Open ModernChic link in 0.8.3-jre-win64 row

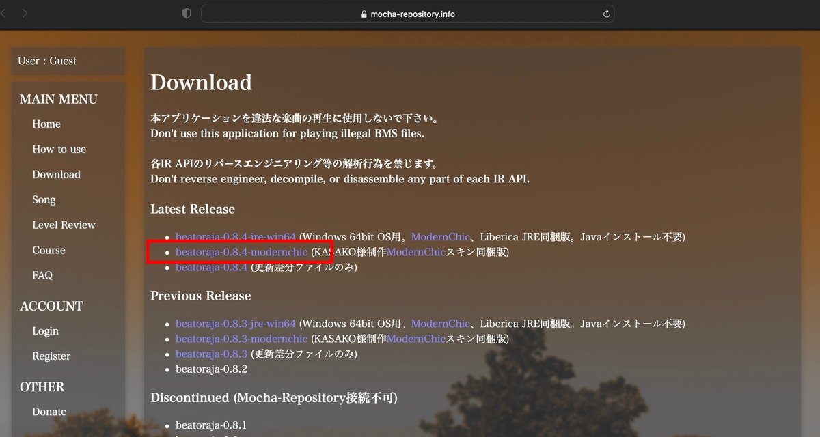coord(441,324)
